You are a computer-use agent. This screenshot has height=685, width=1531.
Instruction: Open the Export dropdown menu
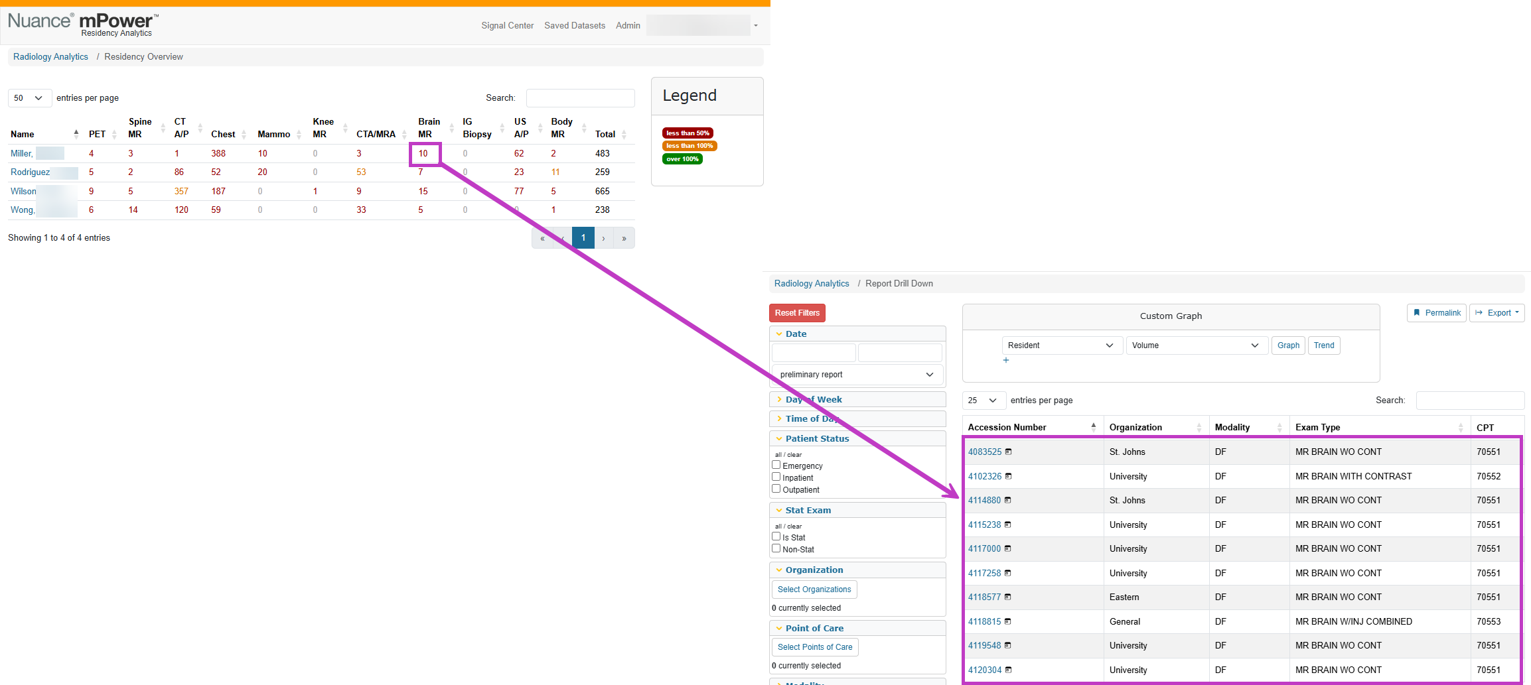pyautogui.click(x=1497, y=313)
